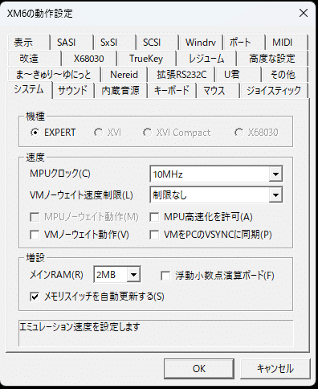
Task: Select the SCSI tab
Action: [x=157, y=43]
